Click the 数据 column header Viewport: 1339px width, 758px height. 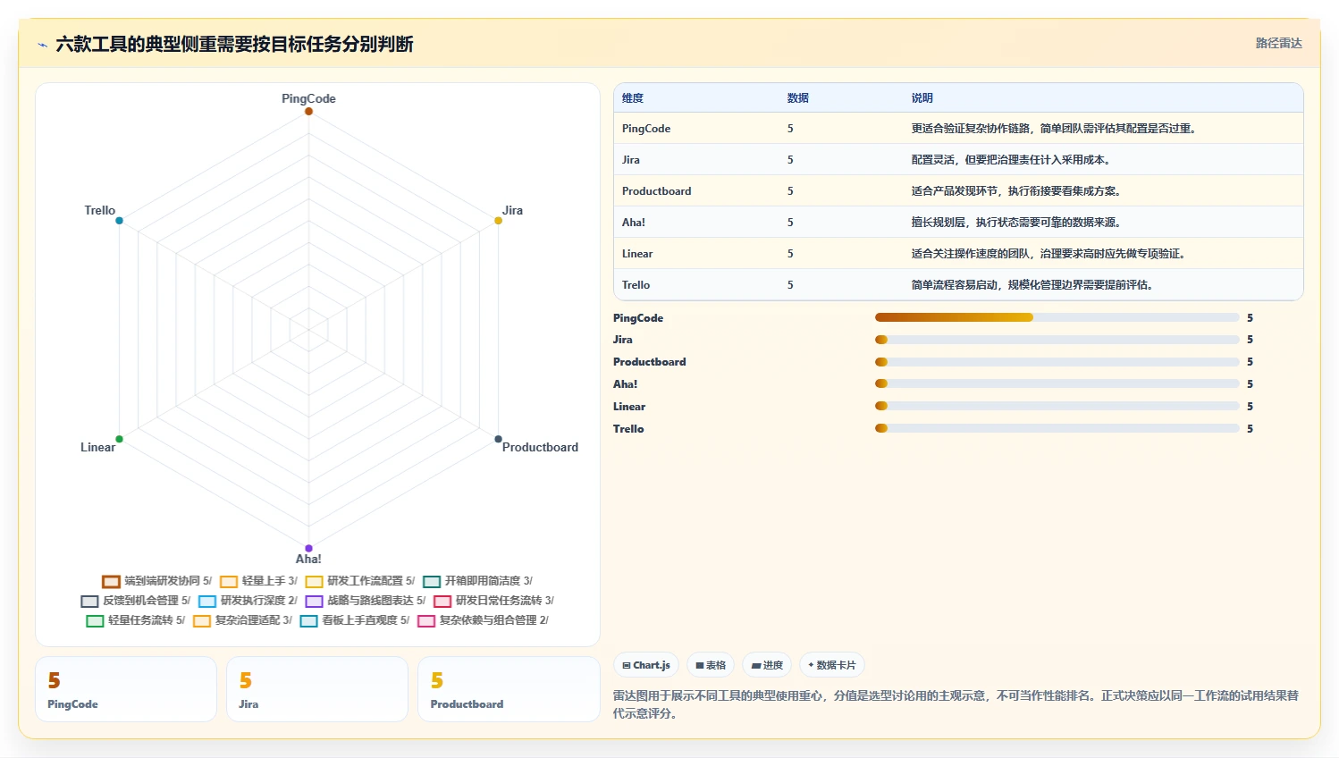[798, 98]
